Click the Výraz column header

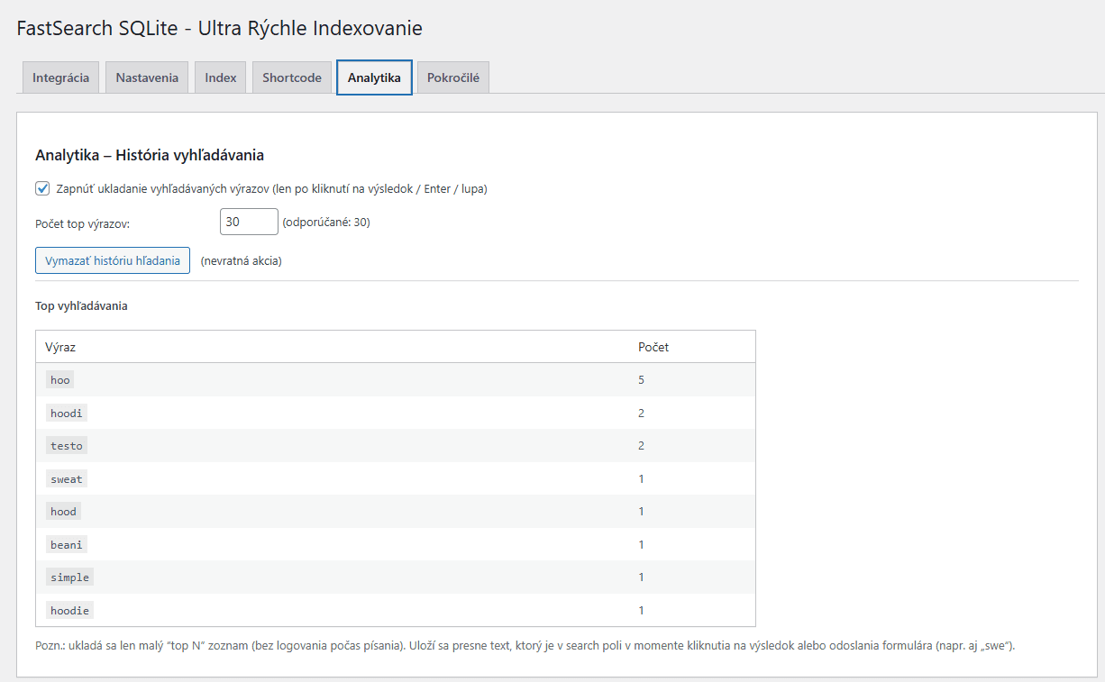[62, 346]
